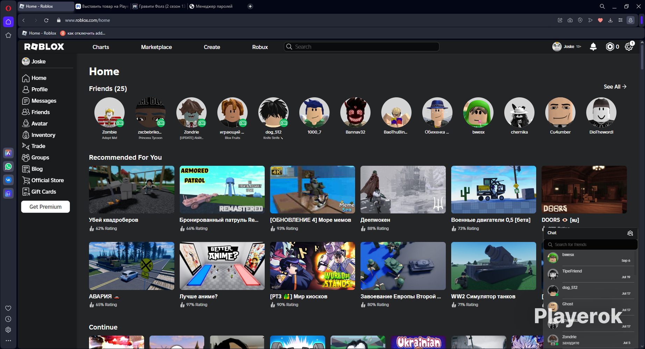Open dog_512's friend avatar

pos(273,112)
